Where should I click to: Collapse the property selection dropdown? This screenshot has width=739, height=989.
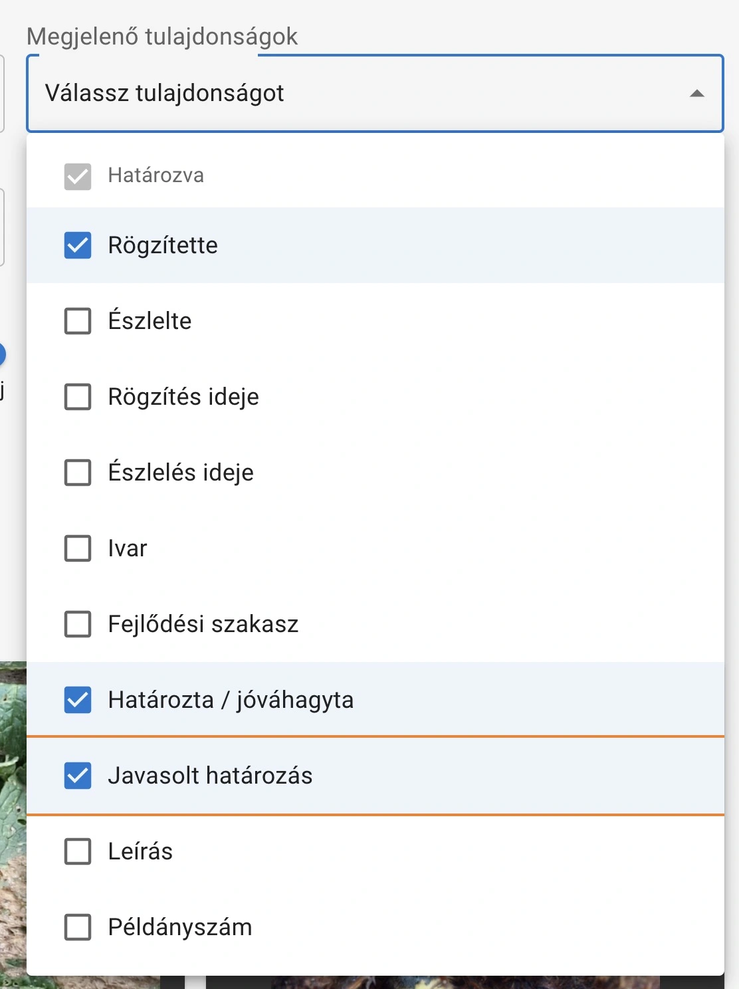[x=695, y=94]
